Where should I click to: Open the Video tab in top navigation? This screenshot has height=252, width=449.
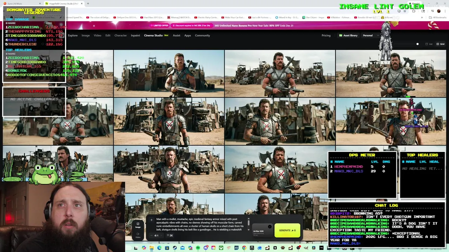pos(98,35)
